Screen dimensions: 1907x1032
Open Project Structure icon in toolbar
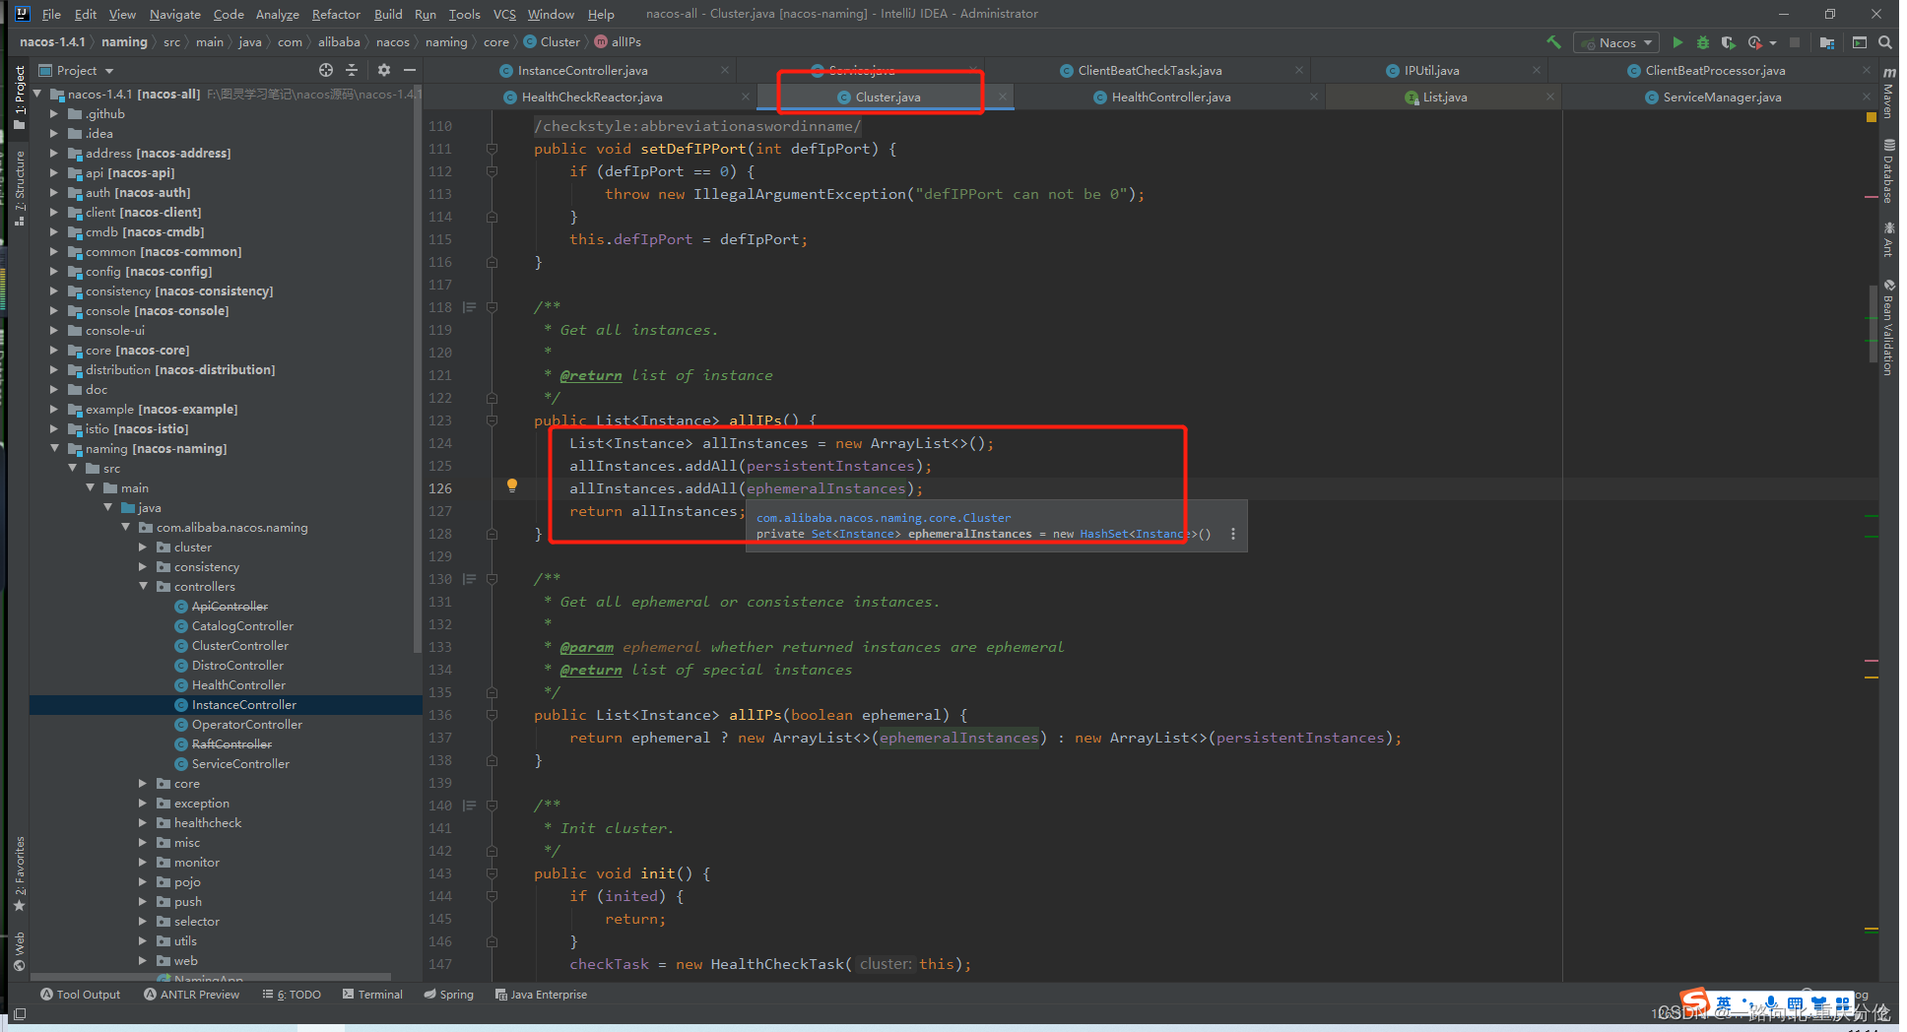1827,42
